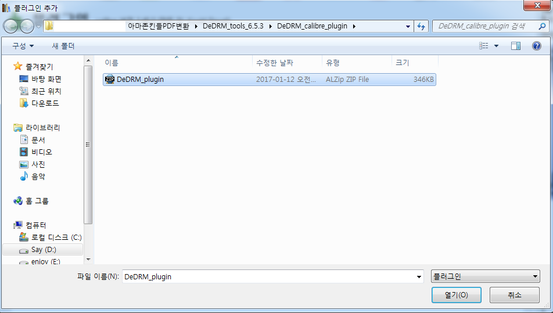
Task: Click the 바탕 화면 monitor icon
Action: pyautogui.click(x=24, y=79)
